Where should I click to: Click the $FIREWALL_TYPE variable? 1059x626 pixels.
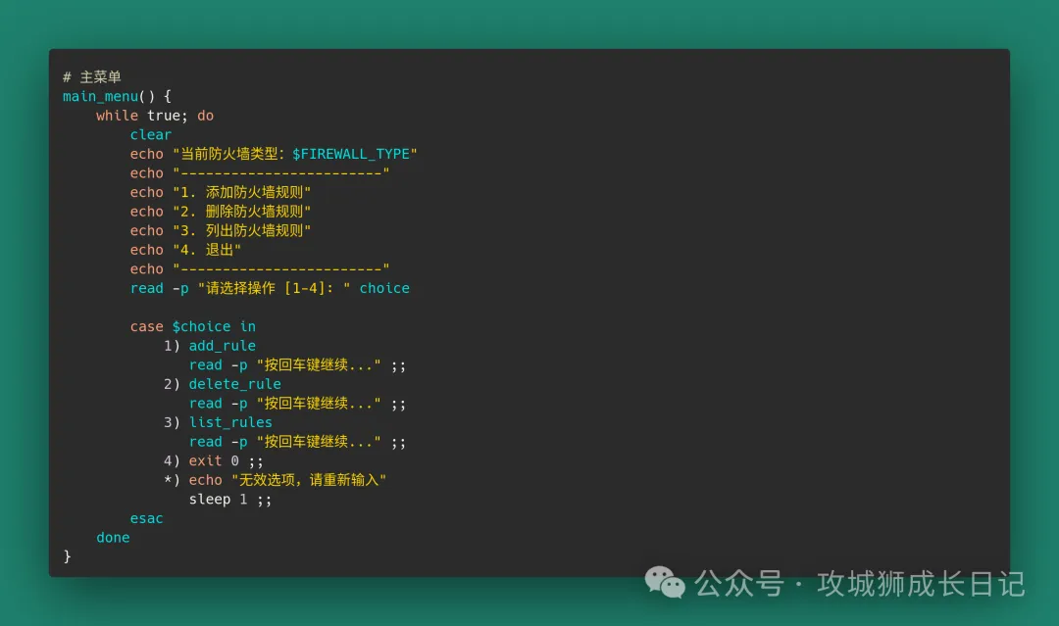tap(354, 154)
